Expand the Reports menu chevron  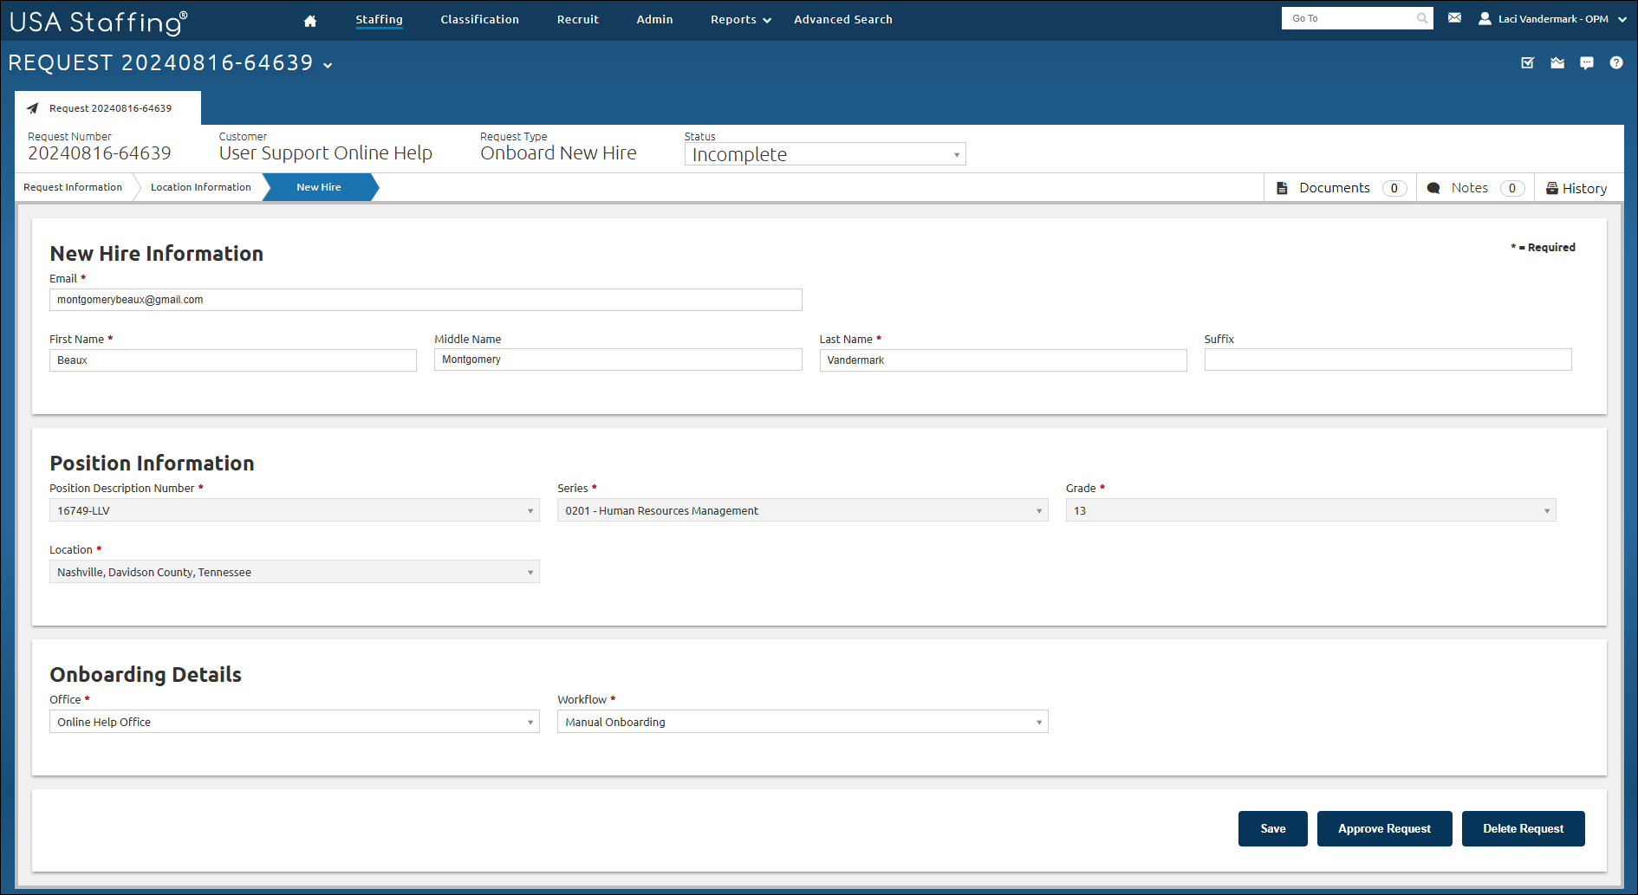(x=766, y=19)
